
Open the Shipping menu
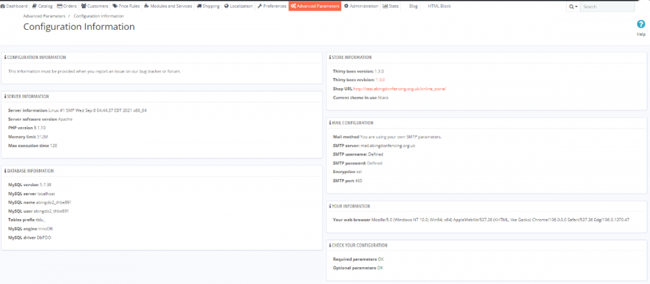click(208, 6)
